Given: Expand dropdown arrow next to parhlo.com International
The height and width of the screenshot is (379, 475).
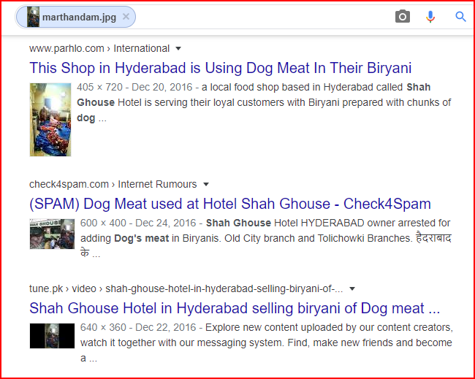Looking at the screenshot, I should [x=178, y=48].
